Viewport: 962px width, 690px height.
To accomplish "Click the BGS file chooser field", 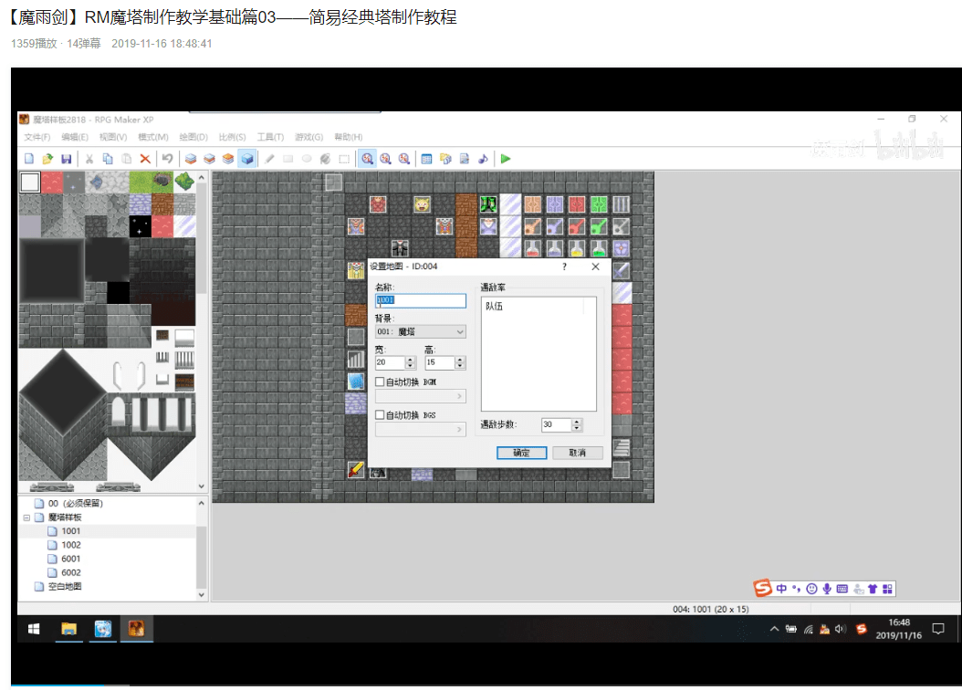I will pyautogui.click(x=420, y=429).
